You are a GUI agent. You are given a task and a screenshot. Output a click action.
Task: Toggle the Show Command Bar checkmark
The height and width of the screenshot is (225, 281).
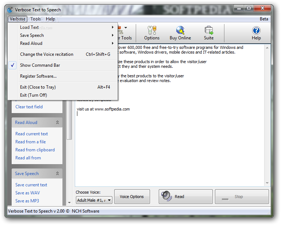pyautogui.click(x=12, y=65)
